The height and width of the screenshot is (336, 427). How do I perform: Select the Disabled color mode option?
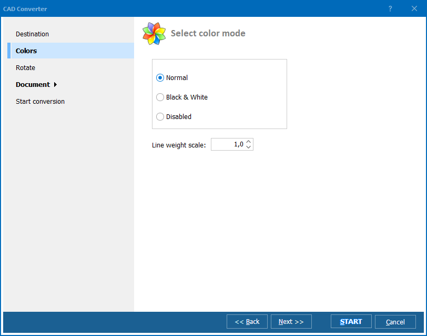pyautogui.click(x=160, y=117)
